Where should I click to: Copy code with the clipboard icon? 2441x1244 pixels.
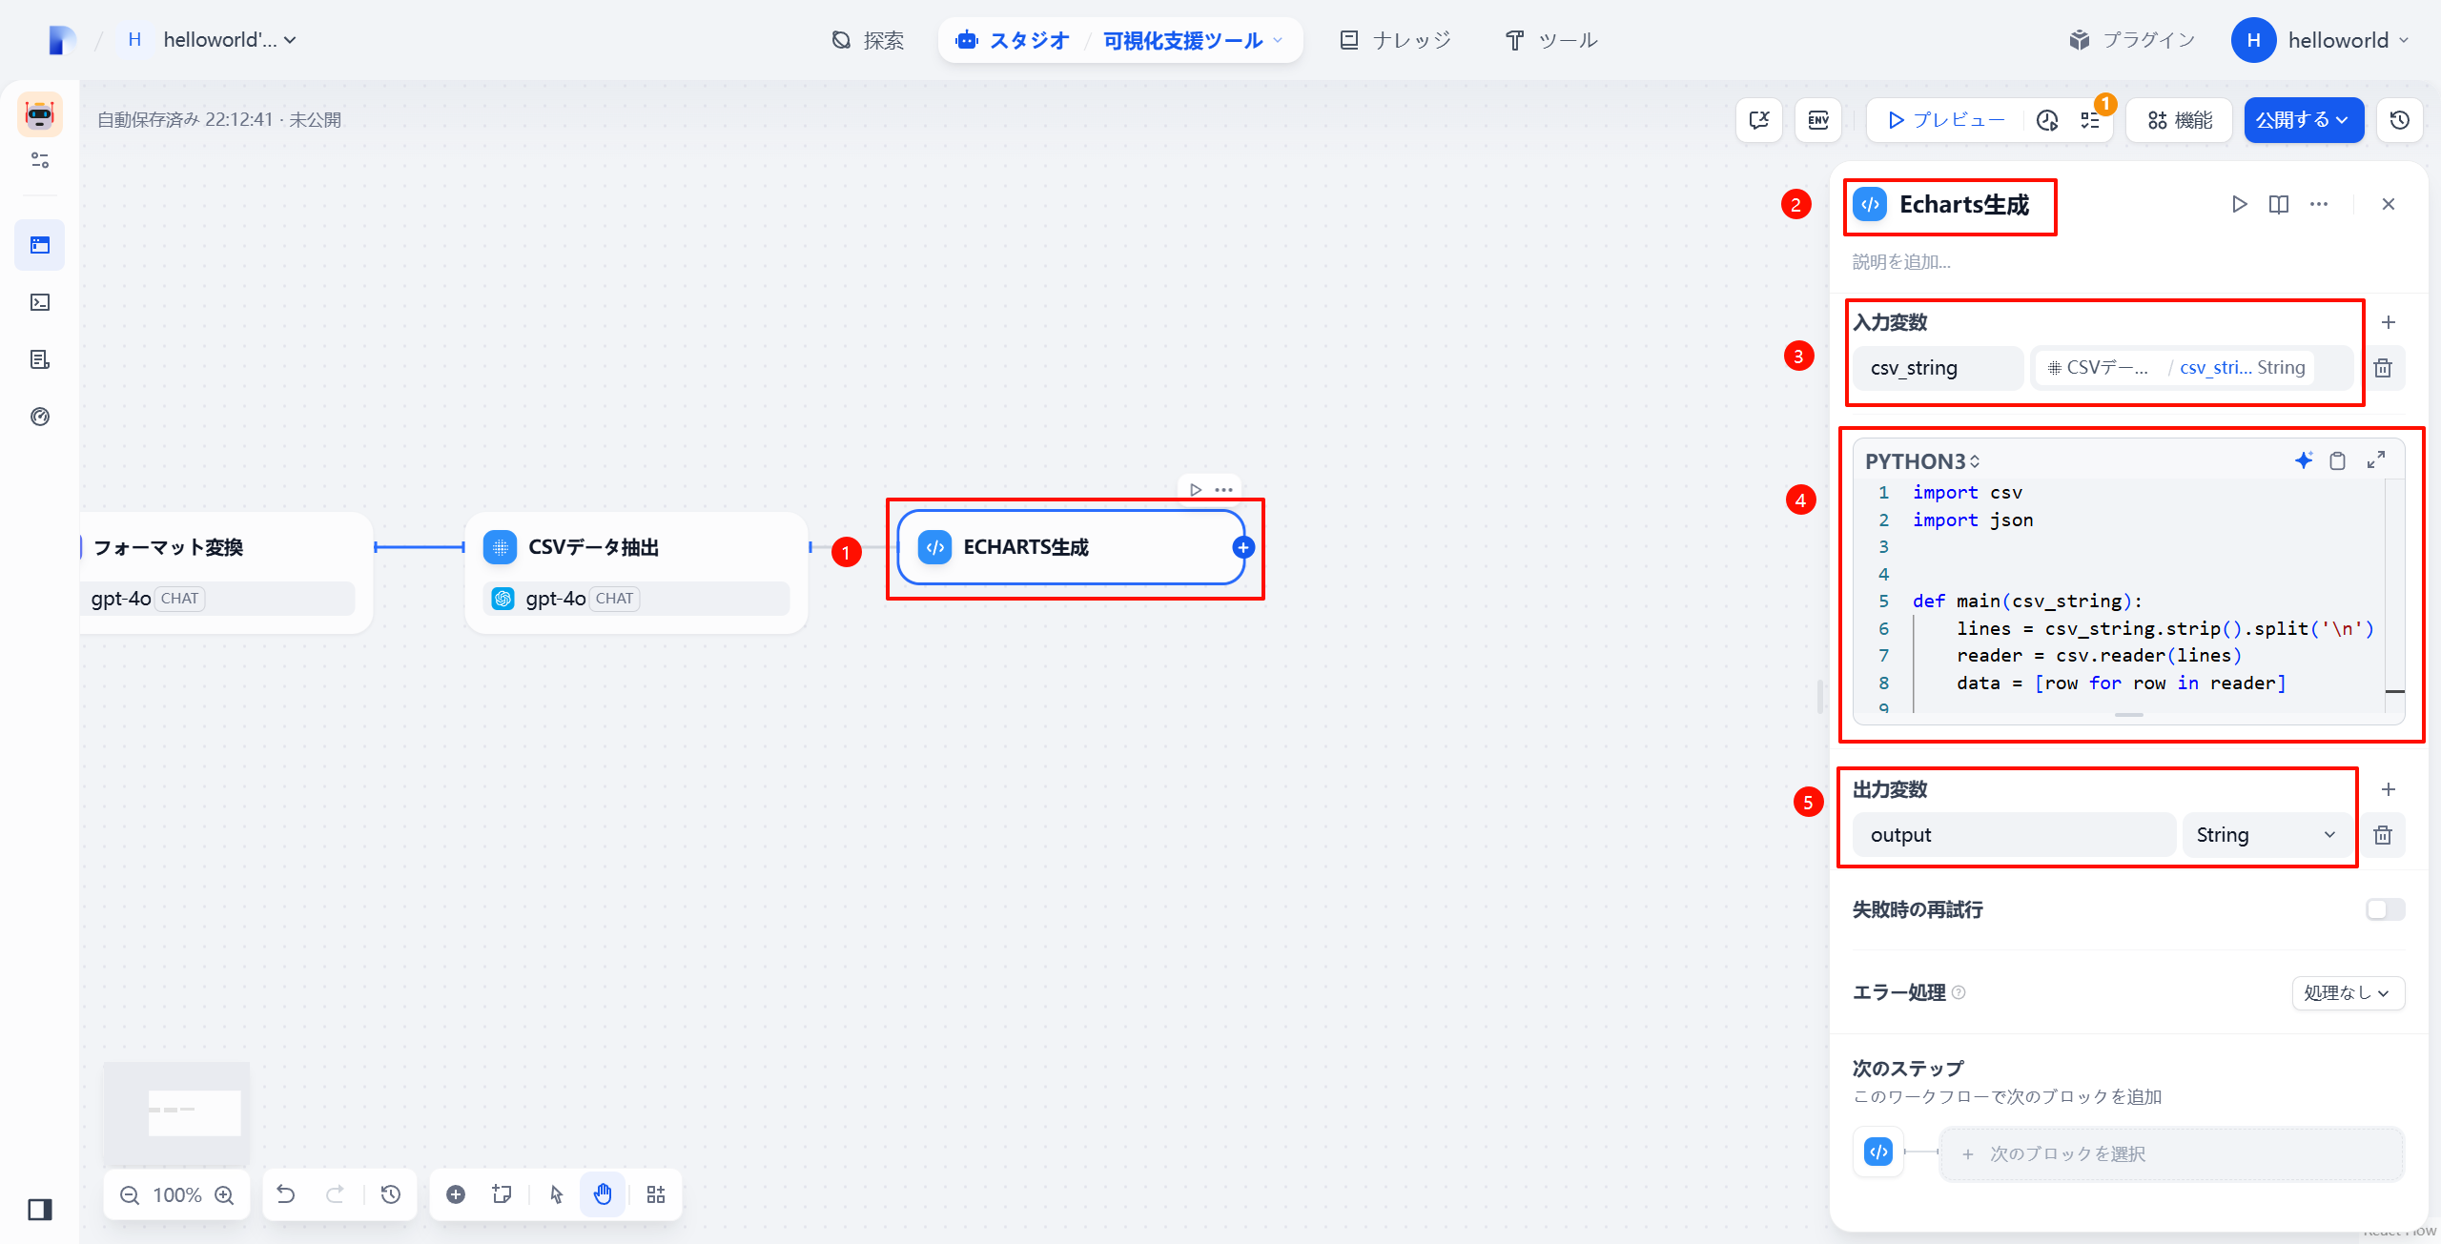point(2337,460)
